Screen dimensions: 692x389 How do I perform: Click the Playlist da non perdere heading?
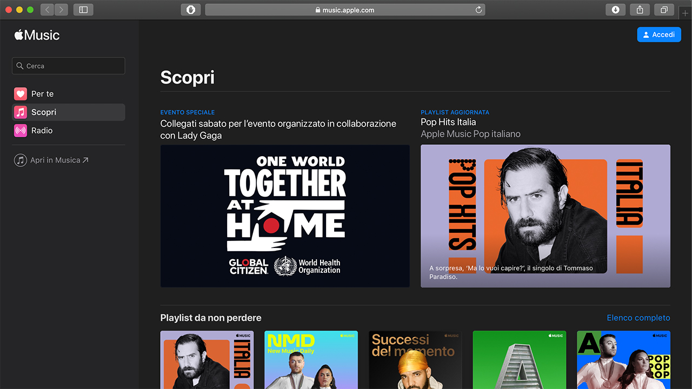[211, 318]
